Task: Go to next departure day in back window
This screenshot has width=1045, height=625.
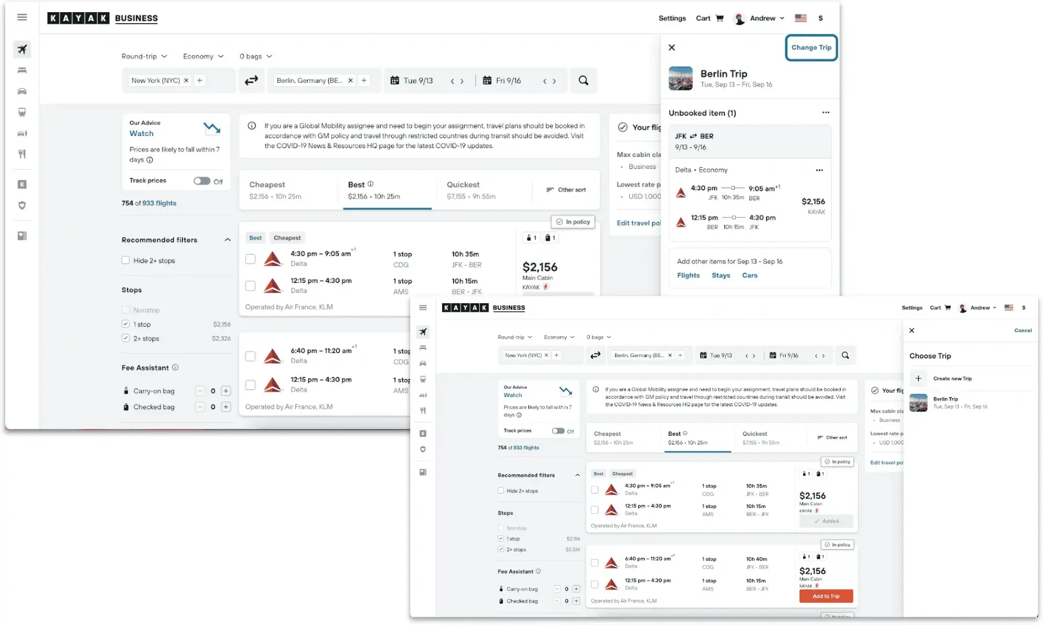Action: [462, 81]
